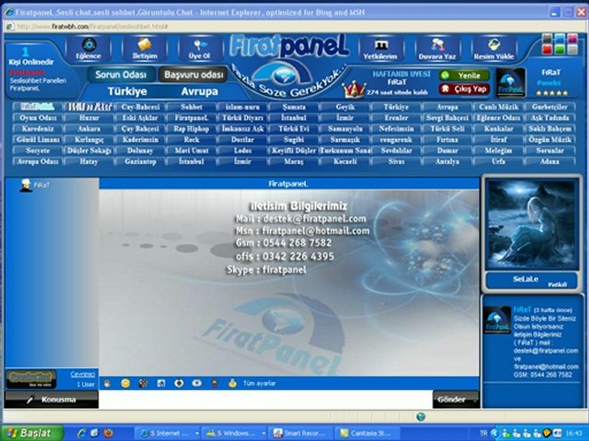Click the film reel icon
This screenshot has width=589, height=441.
click(143, 383)
